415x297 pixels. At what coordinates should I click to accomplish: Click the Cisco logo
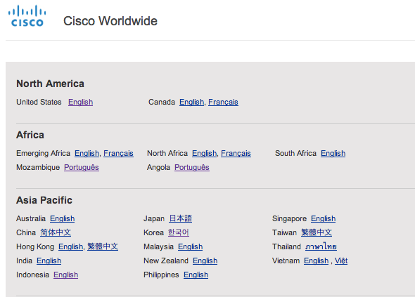click(x=27, y=16)
